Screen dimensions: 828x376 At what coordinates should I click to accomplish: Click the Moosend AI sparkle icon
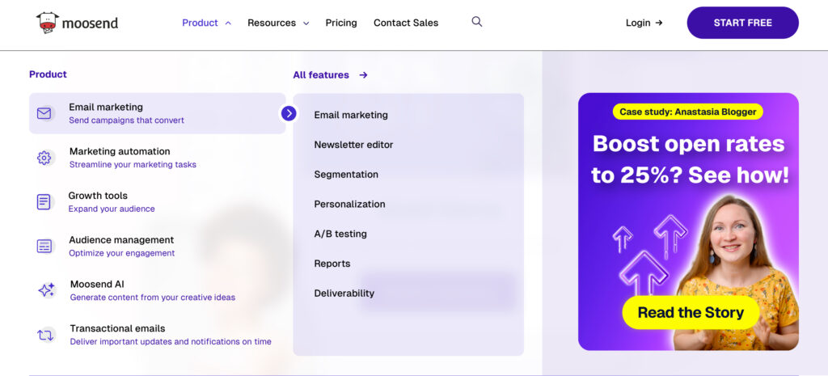pyautogui.click(x=46, y=290)
